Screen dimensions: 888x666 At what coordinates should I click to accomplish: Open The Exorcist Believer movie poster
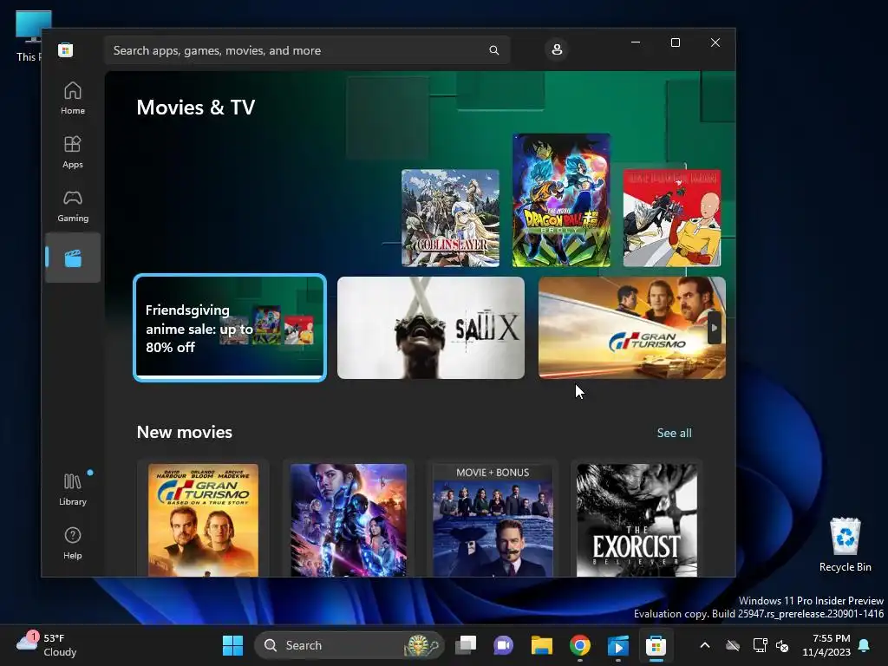click(637, 520)
